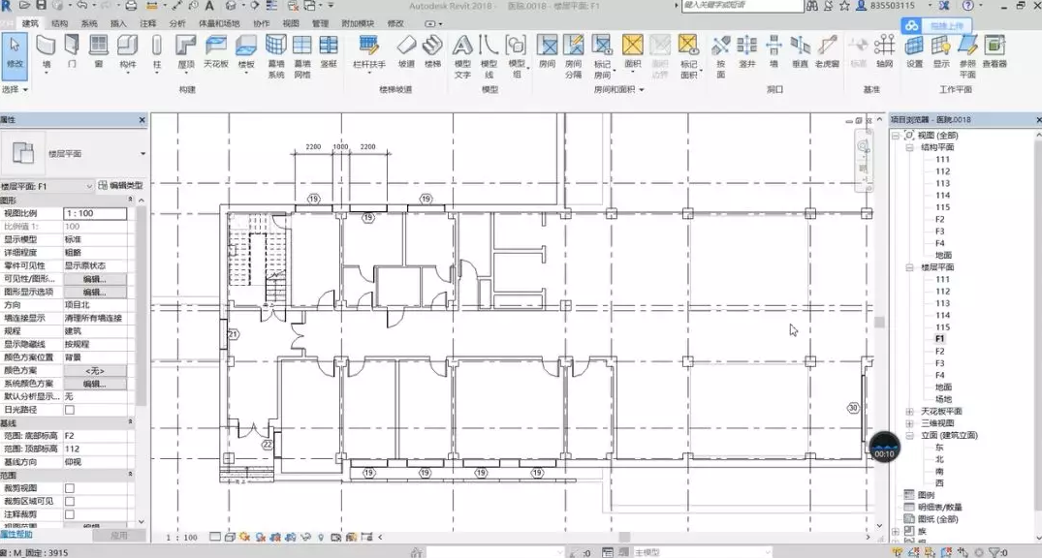Select the 坡道 (Ramp) tool
The width and height of the screenshot is (1042, 558).
pos(406,52)
